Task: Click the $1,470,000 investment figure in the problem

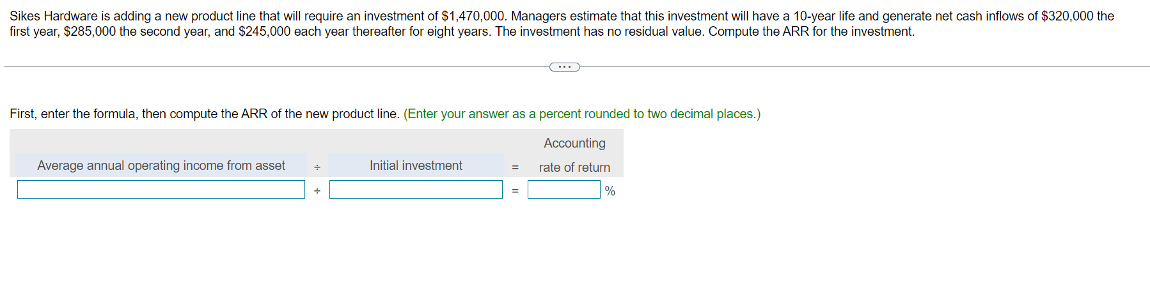Action: click(x=473, y=16)
